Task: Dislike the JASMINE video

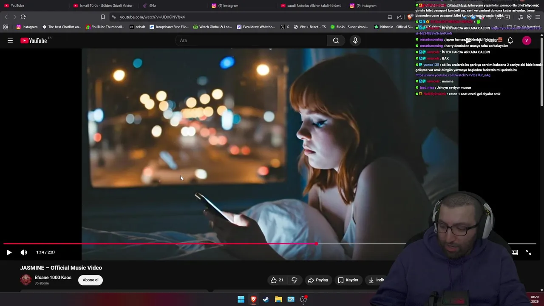Action: point(295,280)
